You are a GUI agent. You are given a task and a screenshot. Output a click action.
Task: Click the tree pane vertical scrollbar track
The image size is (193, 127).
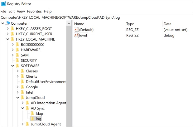point(69,76)
